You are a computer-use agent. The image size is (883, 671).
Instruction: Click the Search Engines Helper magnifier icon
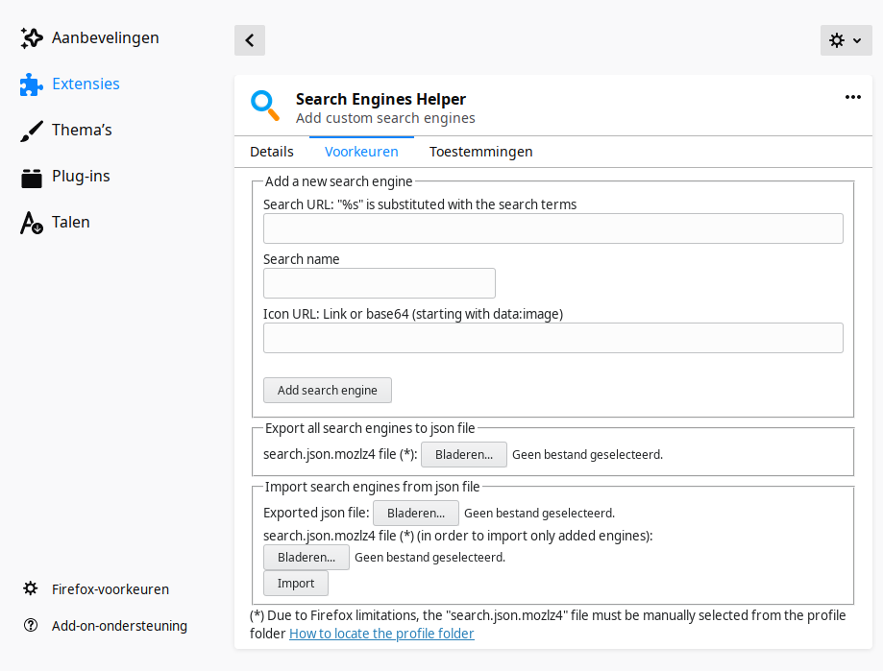(x=265, y=106)
